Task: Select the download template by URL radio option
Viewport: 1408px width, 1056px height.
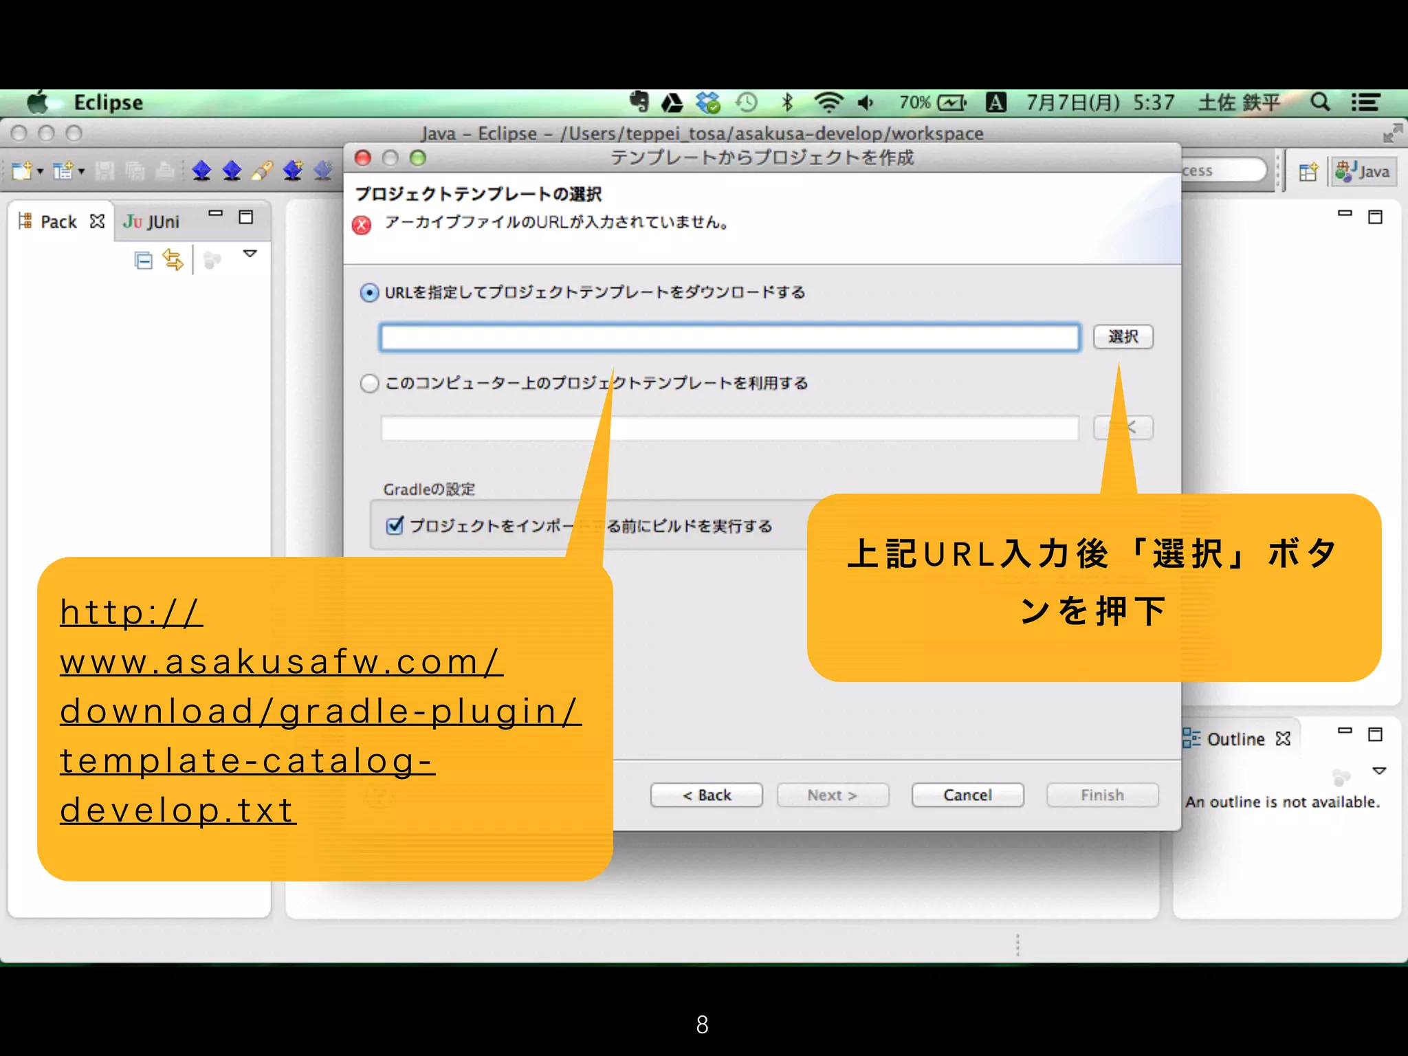Action: tap(369, 293)
